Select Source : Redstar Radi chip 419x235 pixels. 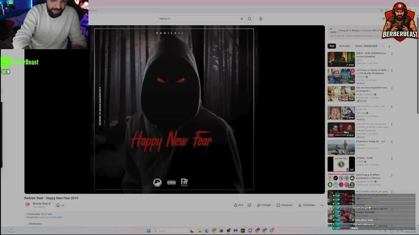pyautogui.click(x=366, y=46)
